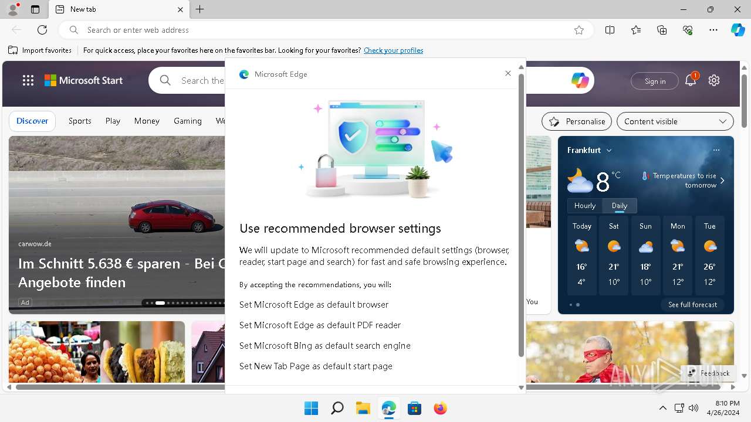
Task: Click the Microsoft Start logo
Action: pyautogui.click(x=84, y=80)
